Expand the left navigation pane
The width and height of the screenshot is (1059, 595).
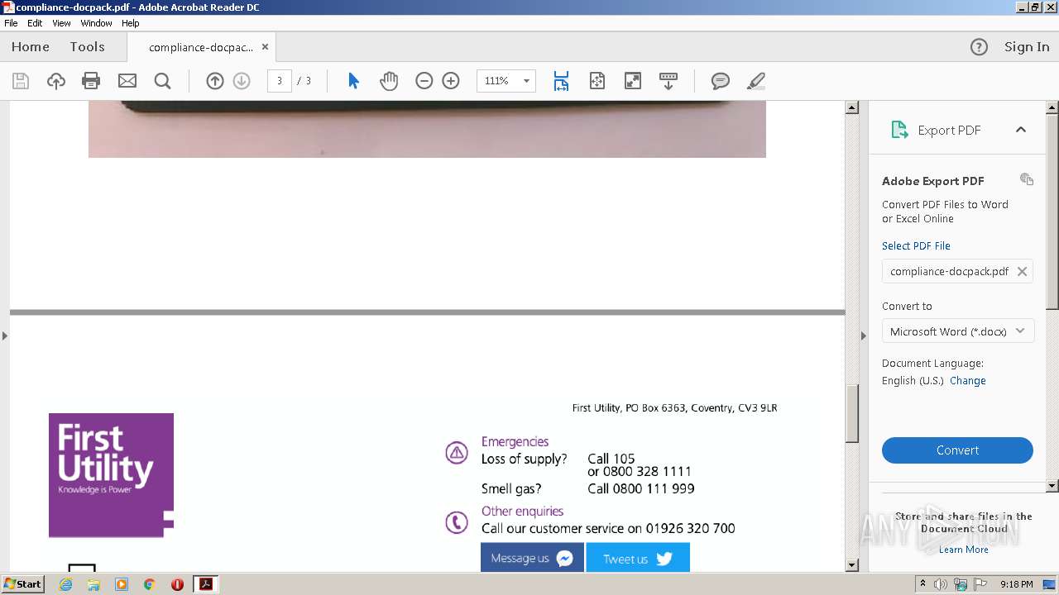click(x=4, y=336)
